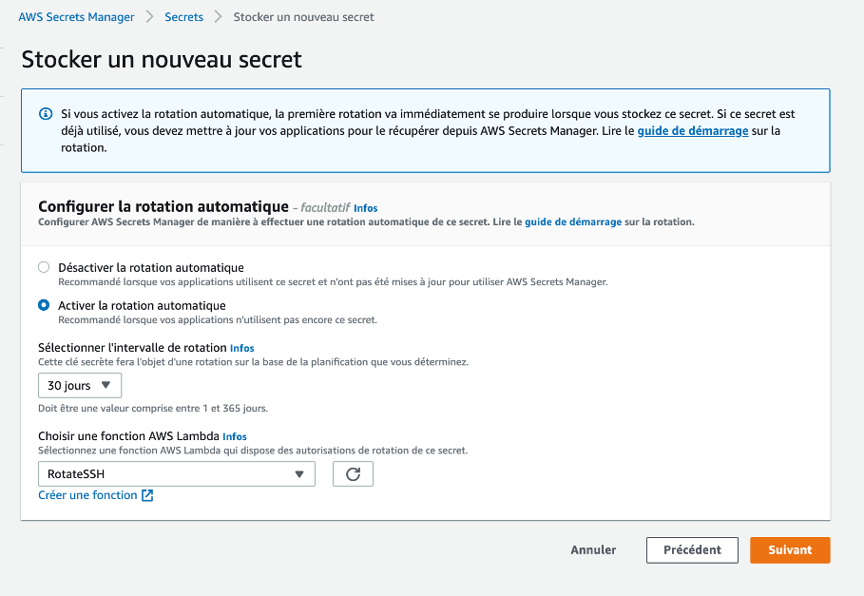Open the RotateSSH Lambda function dropdown
864x596 pixels.
pyautogui.click(x=177, y=473)
